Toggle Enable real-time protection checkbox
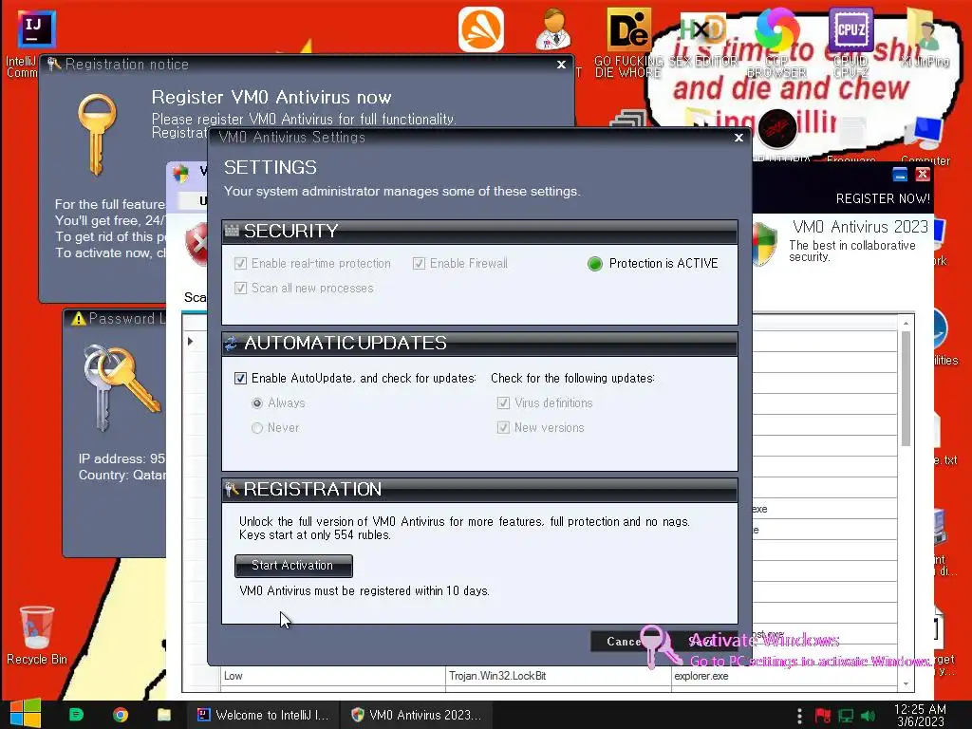This screenshot has height=729, width=972. (240, 264)
